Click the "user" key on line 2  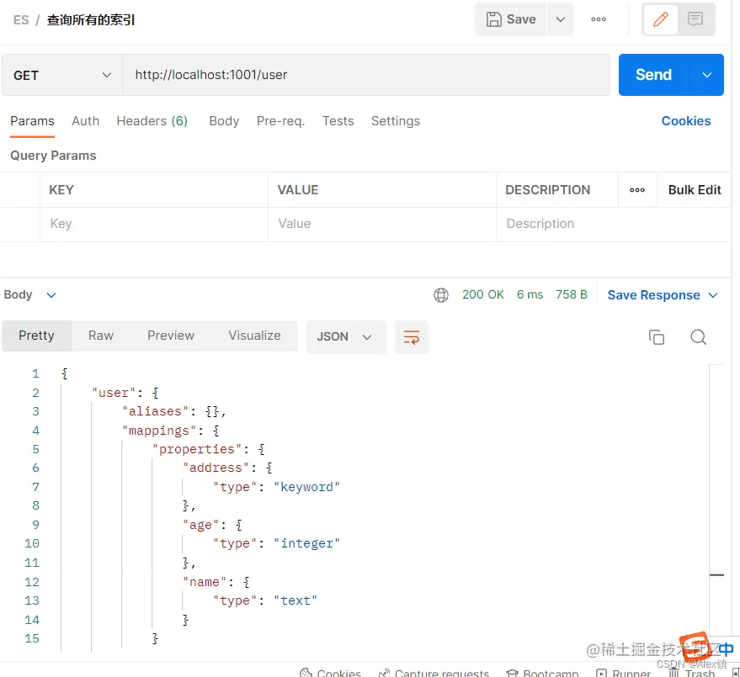tap(114, 394)
